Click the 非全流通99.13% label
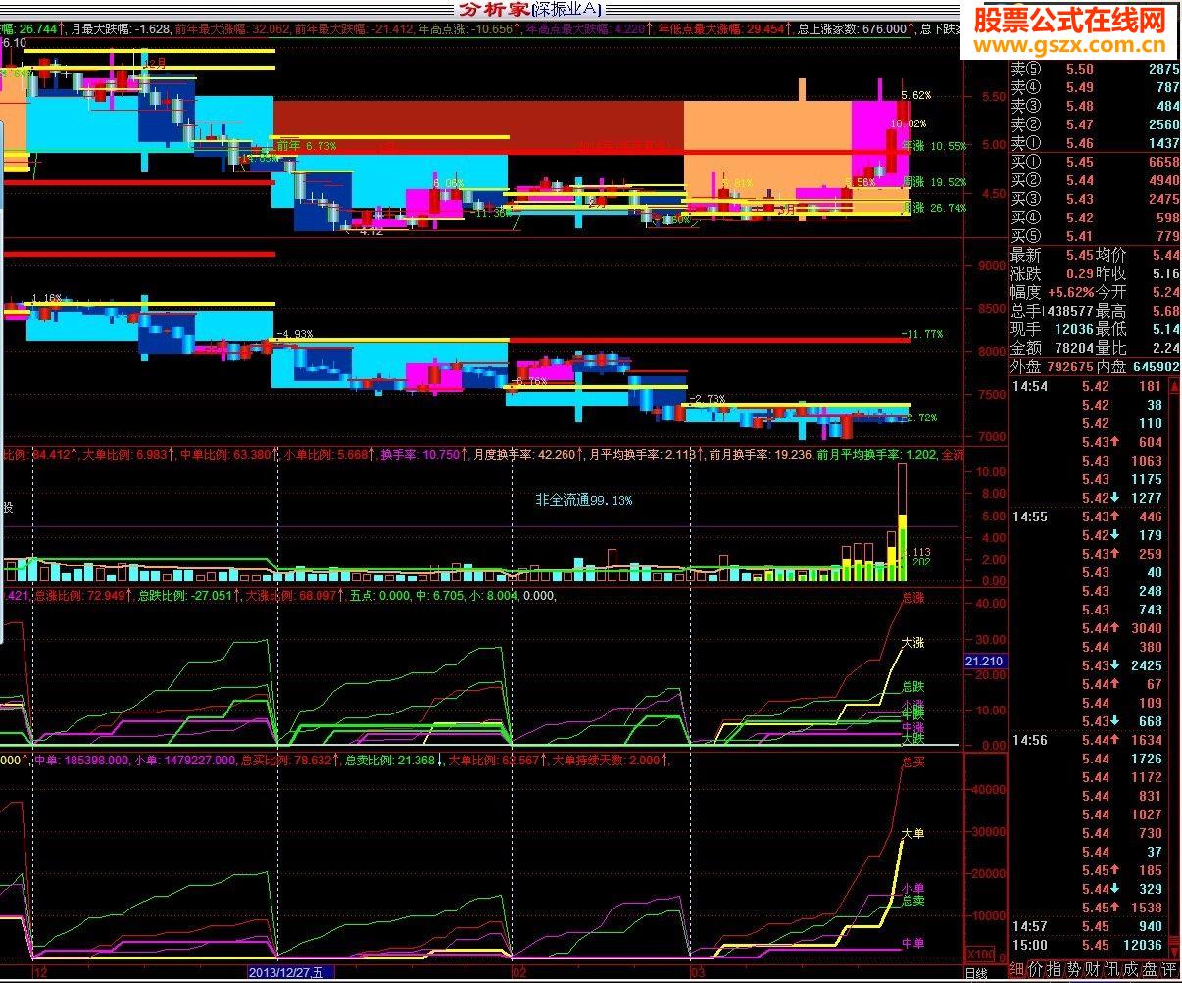 tap(584, 500)
